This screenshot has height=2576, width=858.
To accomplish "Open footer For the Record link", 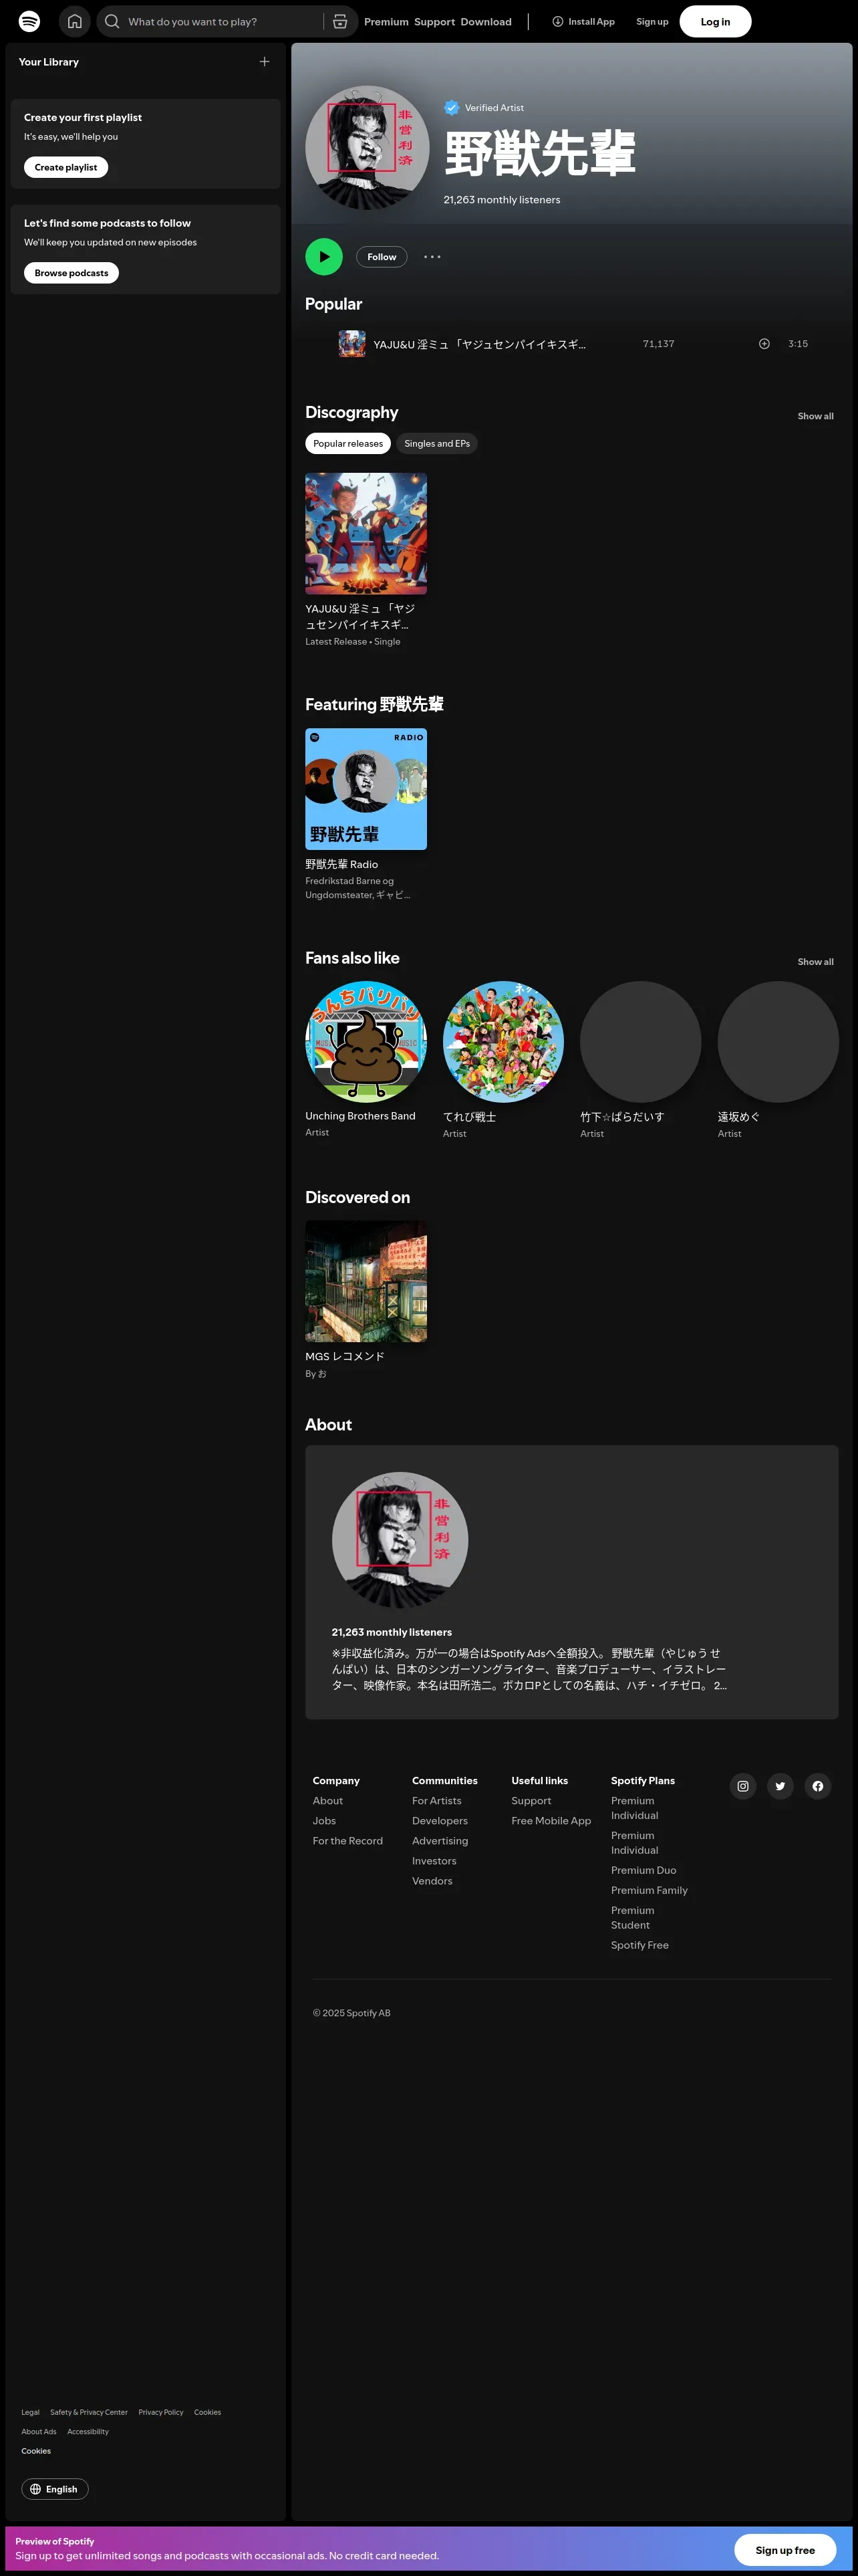I will [347, 1841].
